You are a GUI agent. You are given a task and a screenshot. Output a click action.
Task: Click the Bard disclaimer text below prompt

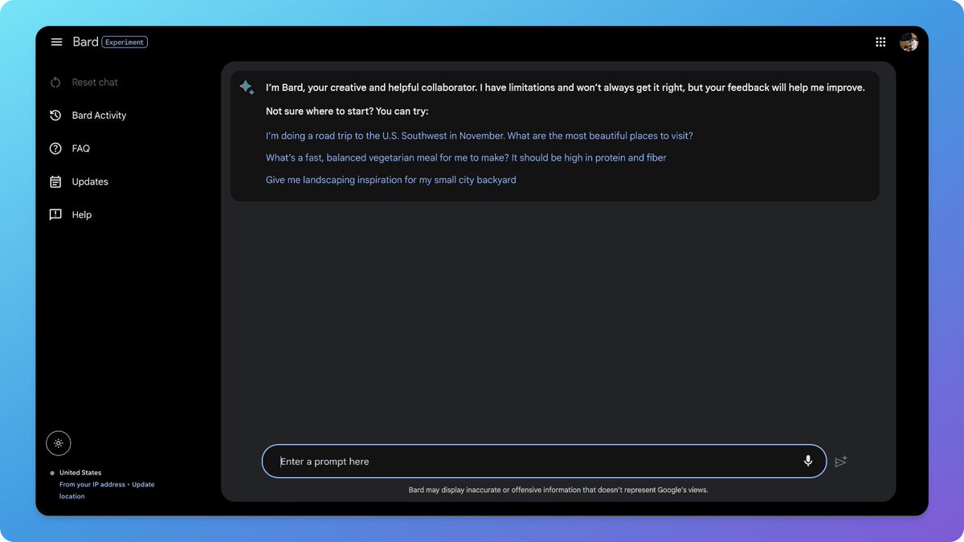coord(558,489)
